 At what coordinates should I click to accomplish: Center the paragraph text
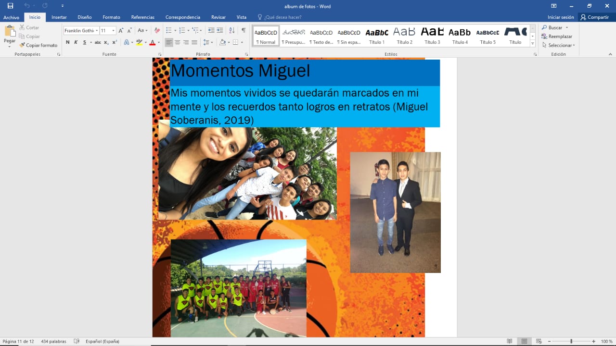(x=178, y=42)
